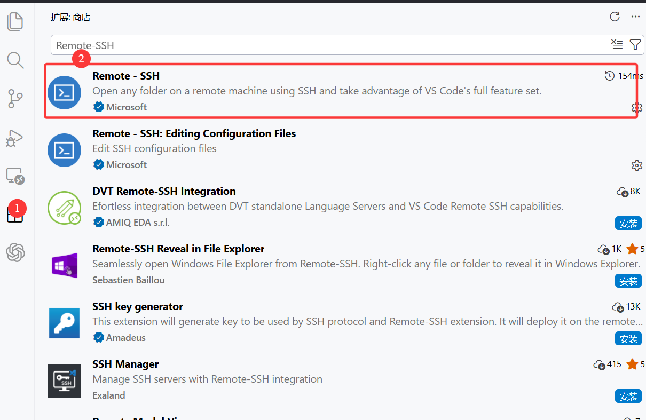This screenshot has height=420, width=646.
Task: Click Remote-SSH Reveal in File Explorer icon
Action: pos(64,265)
